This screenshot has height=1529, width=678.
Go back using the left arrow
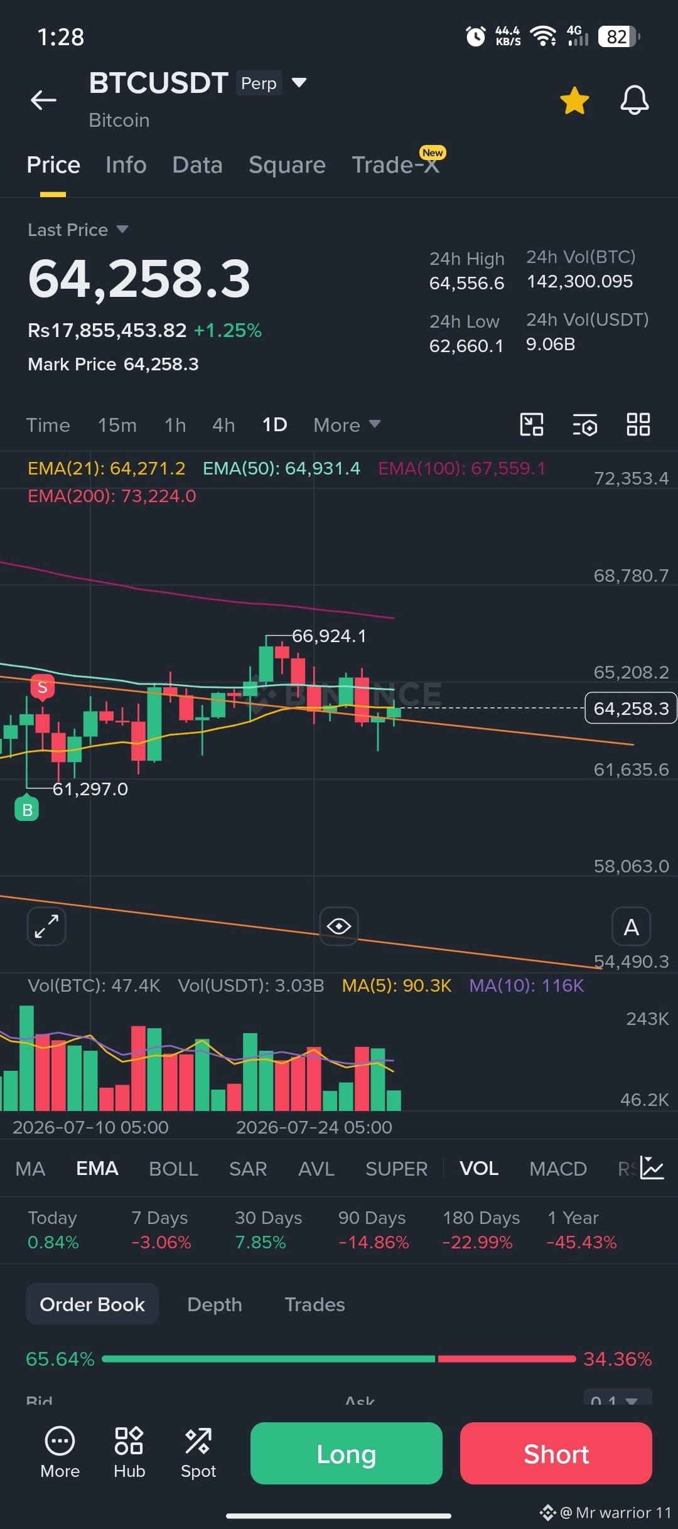click(x=43, y=100)
